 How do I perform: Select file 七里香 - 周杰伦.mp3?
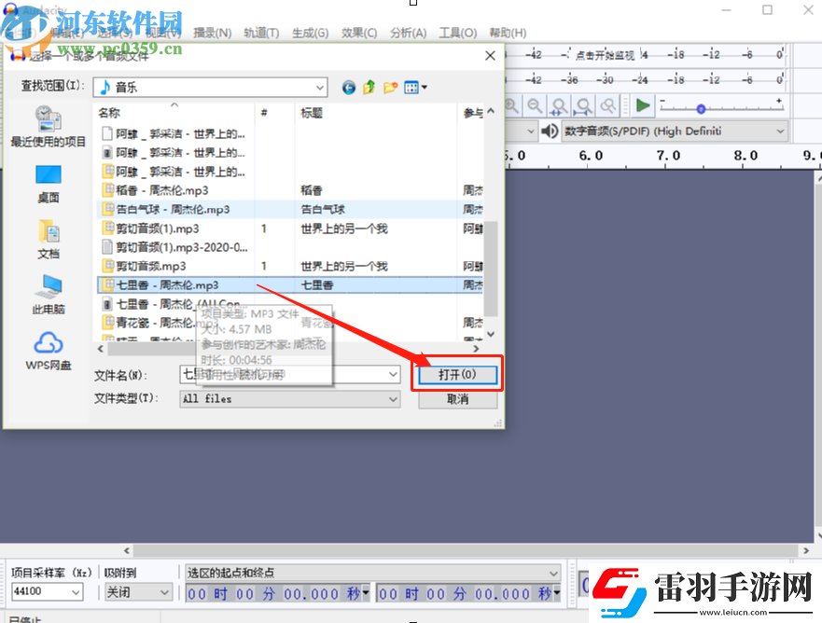[167, 285]
